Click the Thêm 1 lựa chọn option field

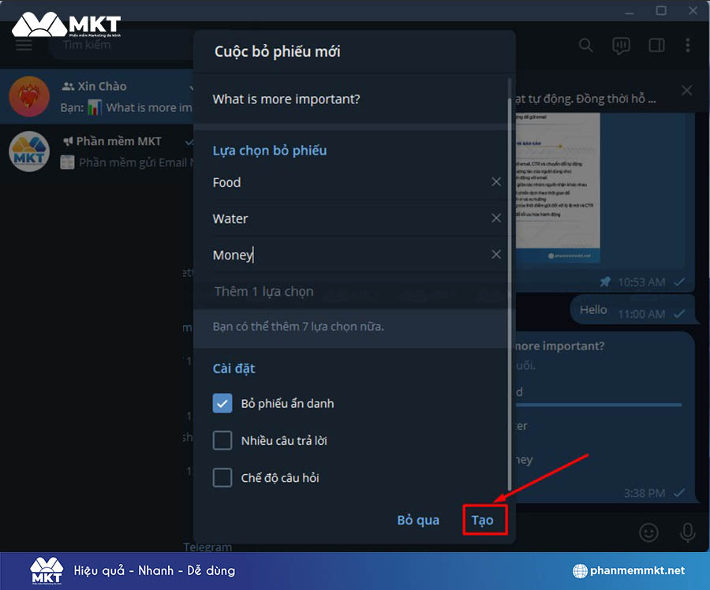pos(316,291)
